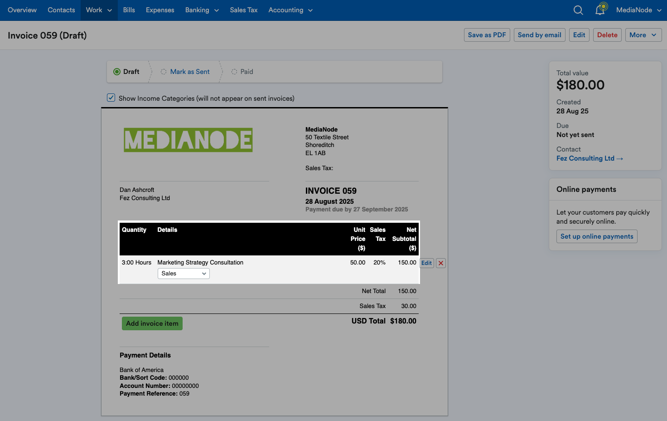Click the red Delete invoice button

[x=607, y=35]
